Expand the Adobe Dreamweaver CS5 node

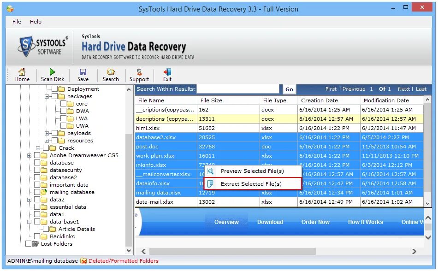click(x=29, y=155)
